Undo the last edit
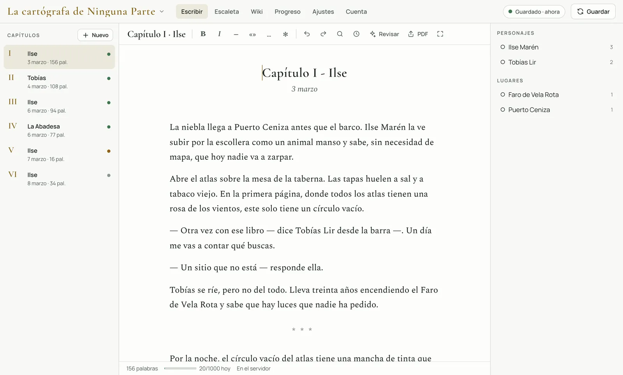The image size is (623, 375). point(307,34)
